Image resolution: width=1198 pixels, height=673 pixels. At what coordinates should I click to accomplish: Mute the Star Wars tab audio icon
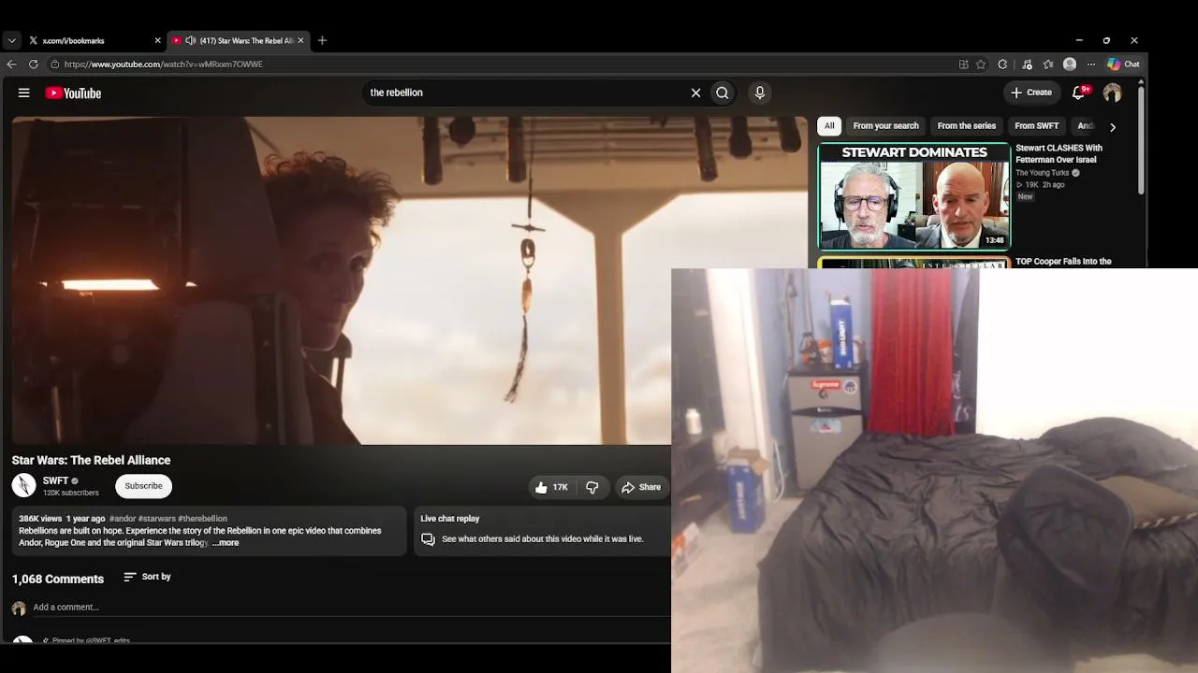pos(190,40)
